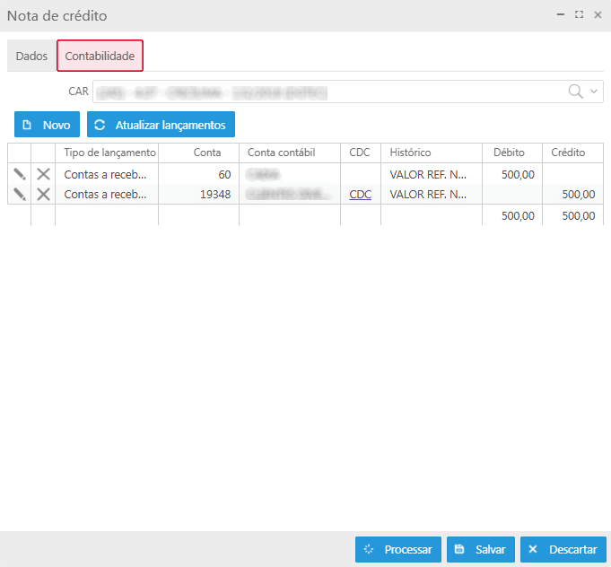
Task: Delete the second entry with the X icon
Action: tap(43, 194)
